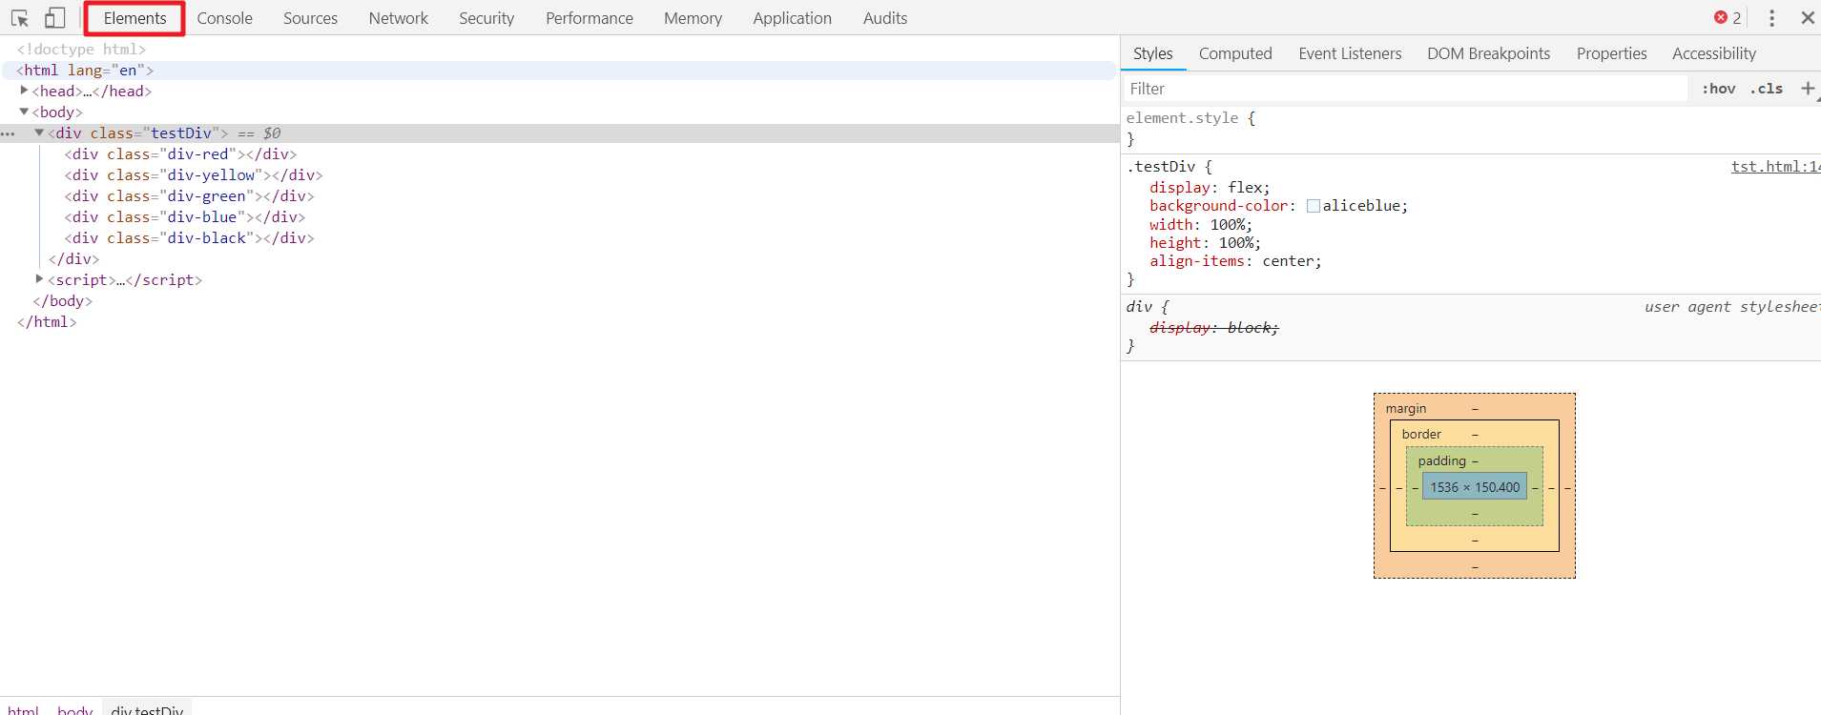This screenshot has width=1821, height=715.
Task: Expand the script element node
Action: [39, 279]
